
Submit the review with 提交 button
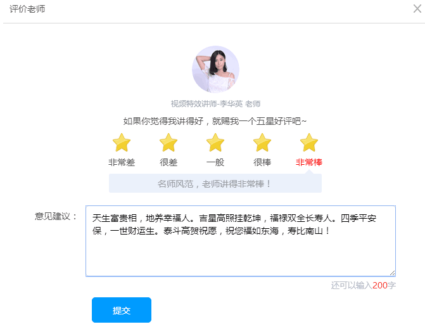(x=122, y=310)
